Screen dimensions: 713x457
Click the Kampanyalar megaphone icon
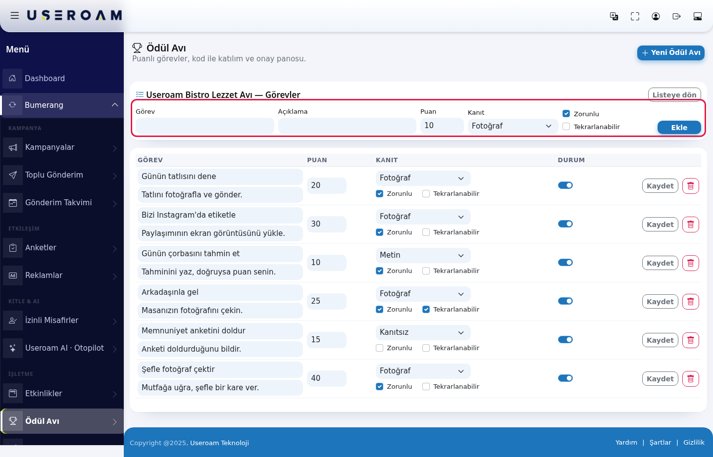pos(13,147)
